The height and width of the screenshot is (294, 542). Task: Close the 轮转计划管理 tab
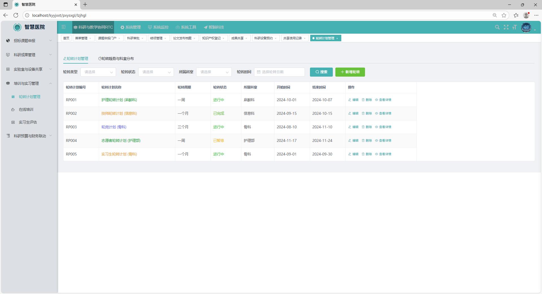337,38
